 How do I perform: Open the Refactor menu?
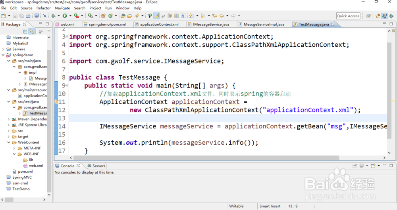44,8
